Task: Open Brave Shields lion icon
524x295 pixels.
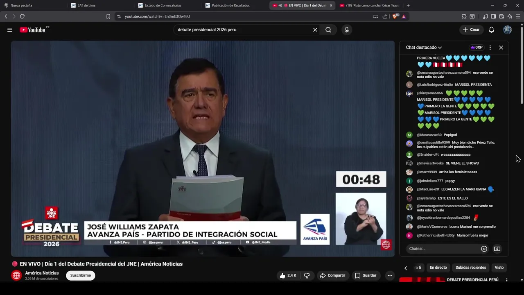Action: 395,16
